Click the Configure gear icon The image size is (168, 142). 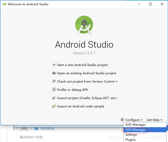(122, 120)
